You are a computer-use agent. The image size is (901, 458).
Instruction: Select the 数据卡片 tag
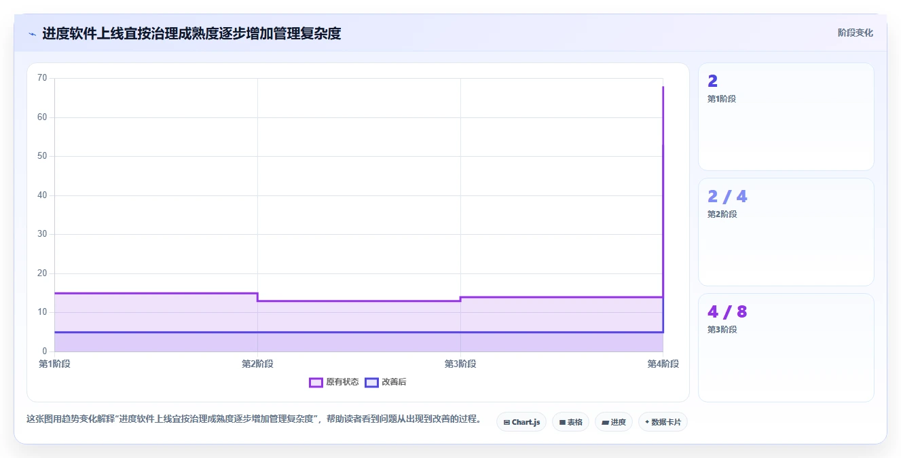(663, 422)
